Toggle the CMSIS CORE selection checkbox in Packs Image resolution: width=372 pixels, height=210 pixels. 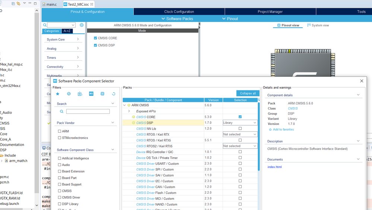point(240,117)
